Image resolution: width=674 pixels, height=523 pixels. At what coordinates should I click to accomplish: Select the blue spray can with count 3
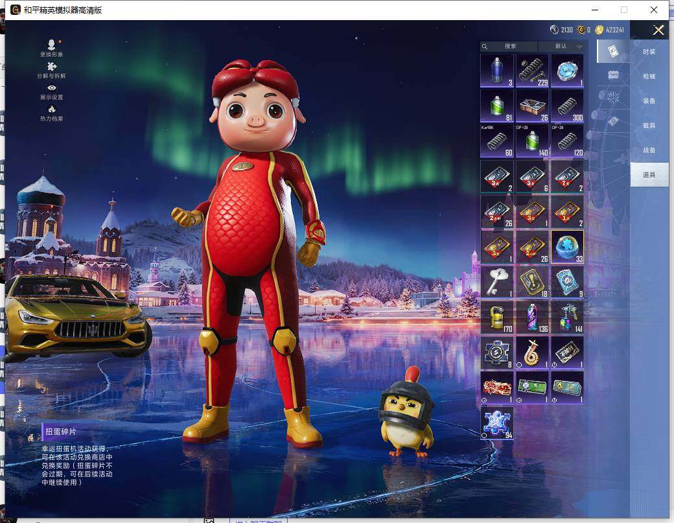(x=496, y=71)
